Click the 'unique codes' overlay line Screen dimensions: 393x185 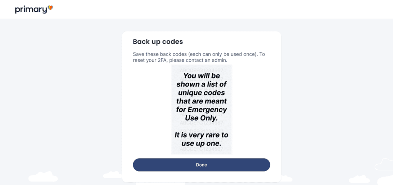click(201, 93)
